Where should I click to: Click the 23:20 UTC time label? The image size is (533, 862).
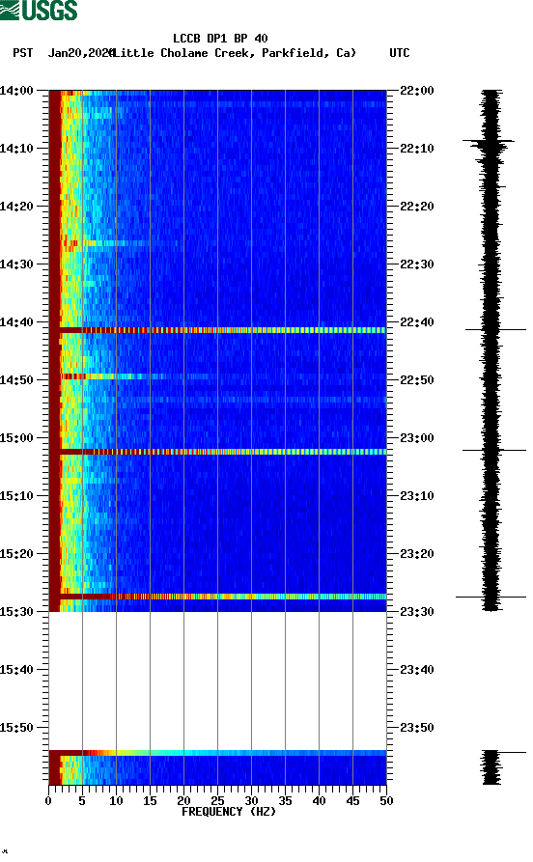417,554
